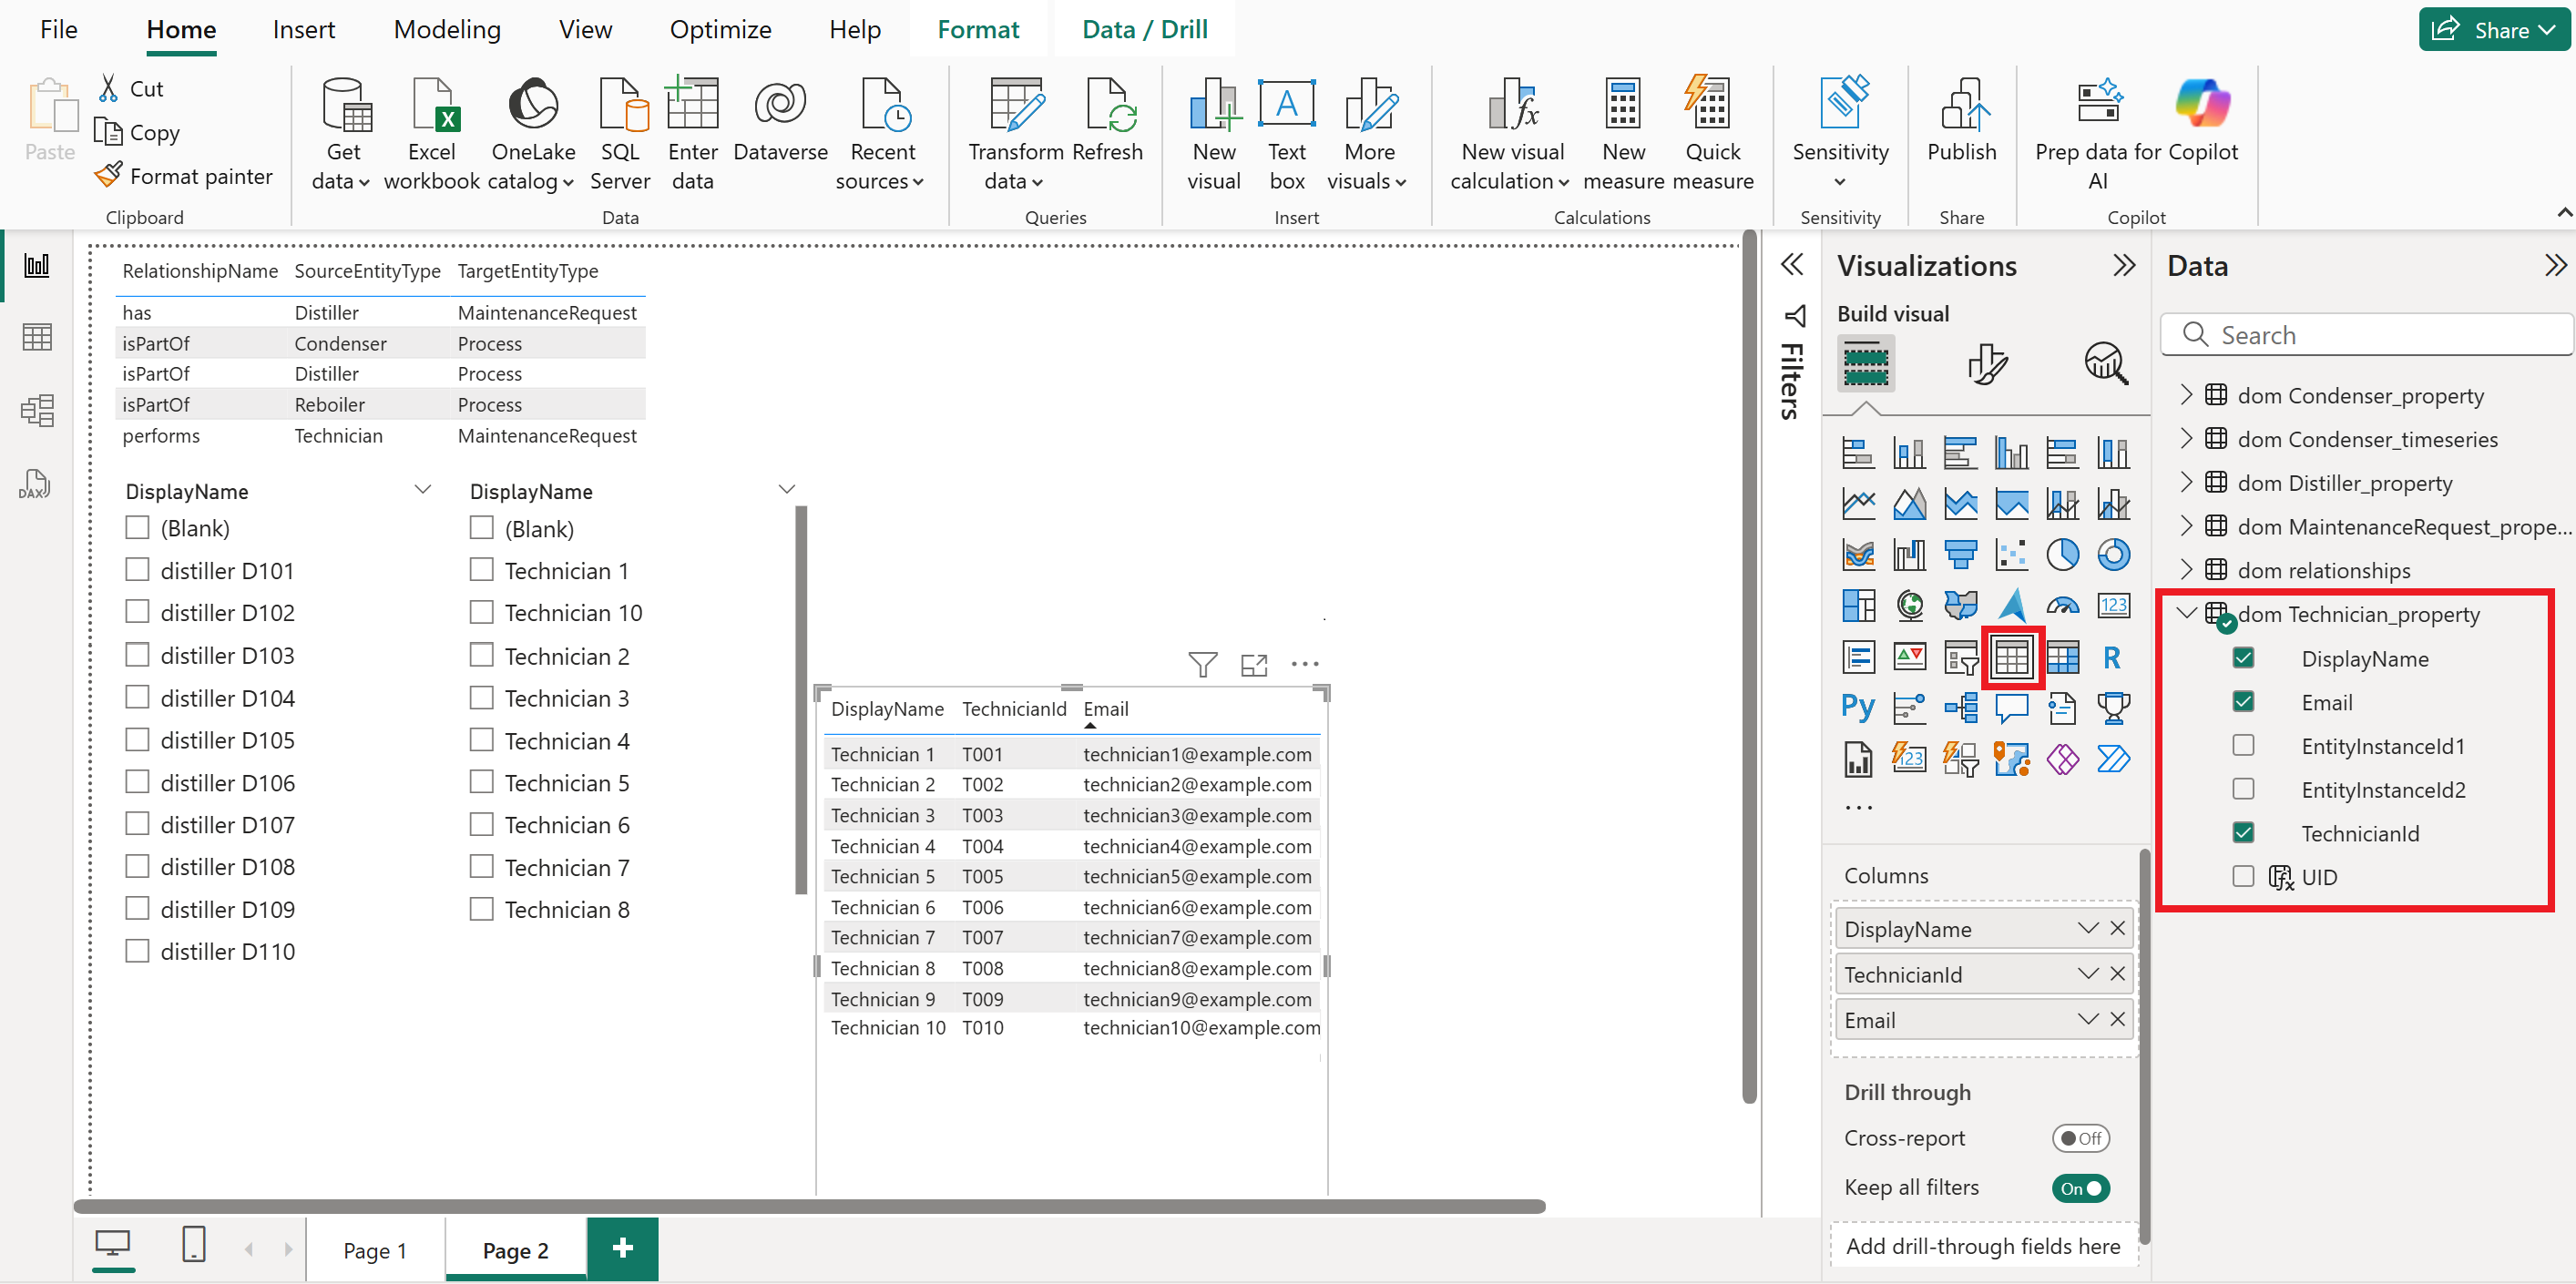The height and width of the screenshot is (1284, 2576).
Task: Open the Get data dropdown
Action: click(x=342, y=134)
